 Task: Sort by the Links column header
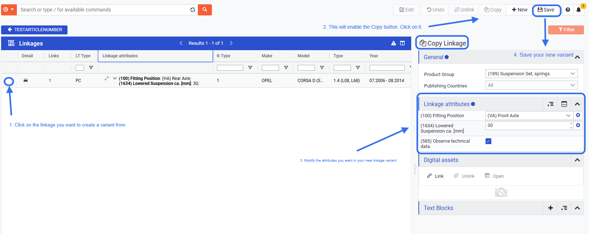54,56
